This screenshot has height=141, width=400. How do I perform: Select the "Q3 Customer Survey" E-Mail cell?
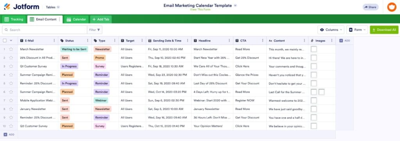(38, 126)
